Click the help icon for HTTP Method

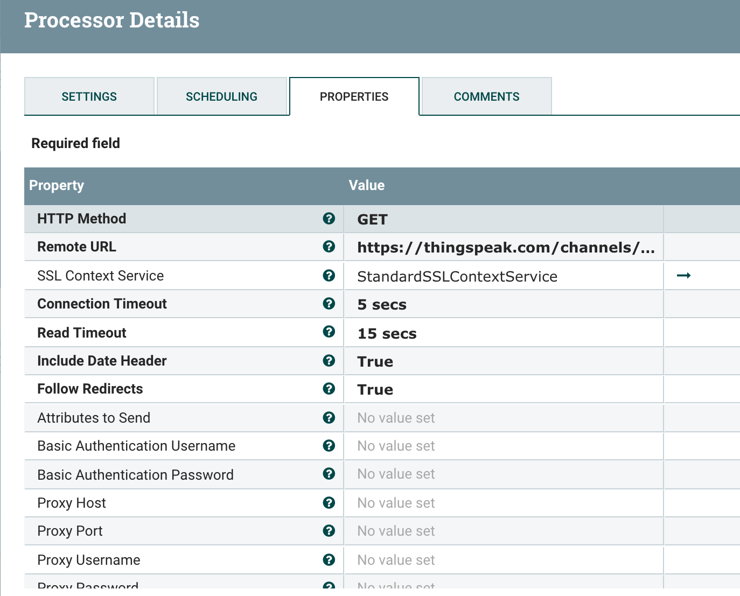tap(329, 219)
